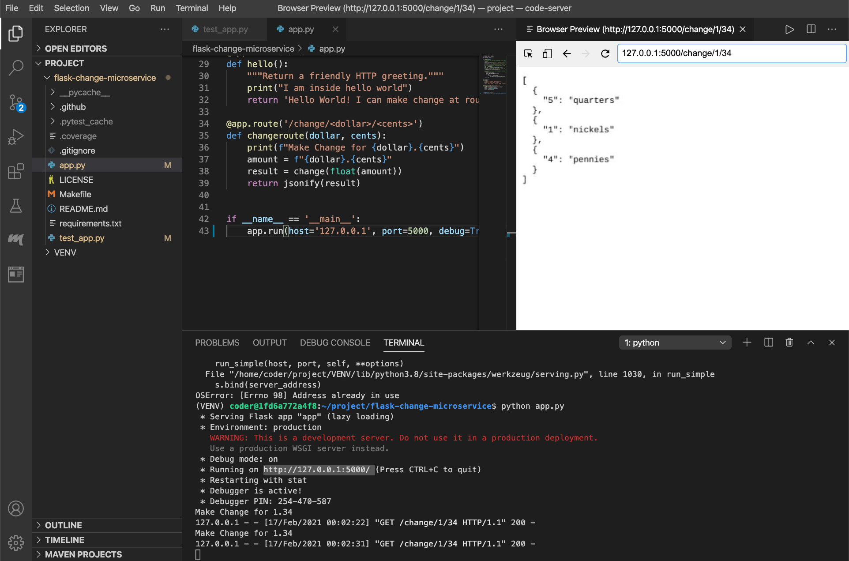The width and height of the screenshot is (849, 561).
Task: Open the Testing beaker view
Action: coord(16,206)
